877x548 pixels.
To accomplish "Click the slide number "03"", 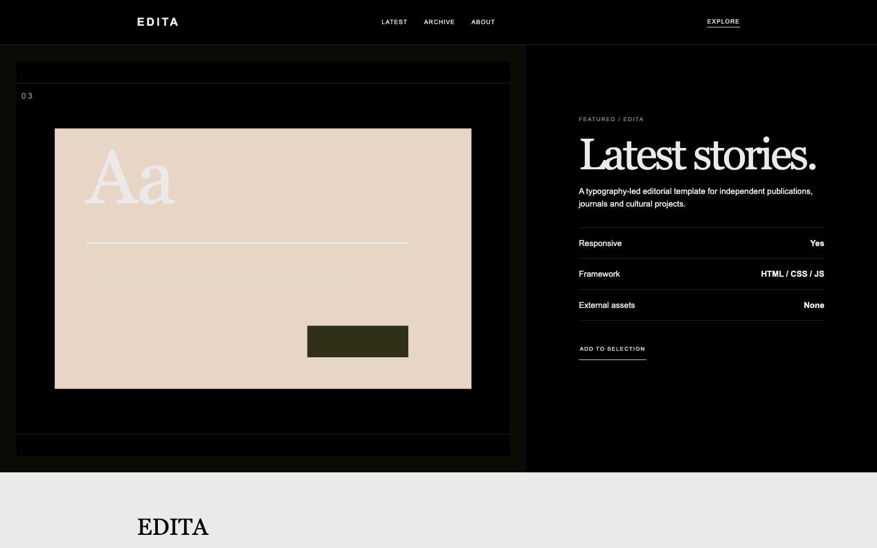I will [27, 96].
